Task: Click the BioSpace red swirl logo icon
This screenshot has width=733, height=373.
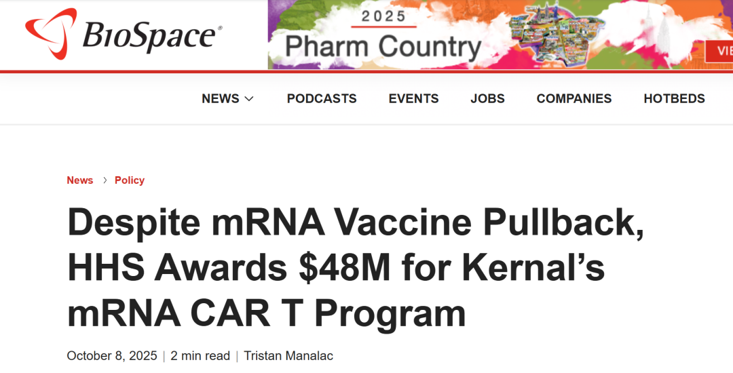Action: tap(50, 33)
